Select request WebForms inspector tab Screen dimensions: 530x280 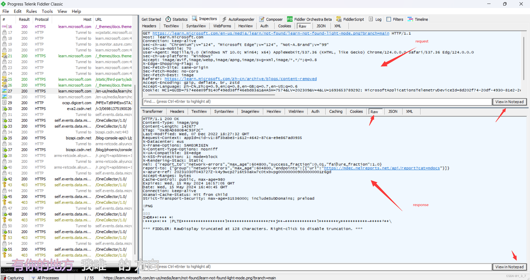pyautogui.click(x=222, y=26)
